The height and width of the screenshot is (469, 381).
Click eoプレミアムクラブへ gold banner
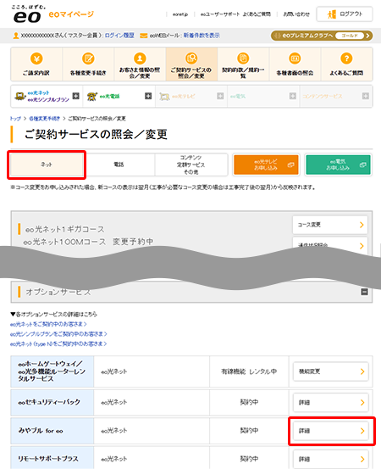[x=322, y=36]
